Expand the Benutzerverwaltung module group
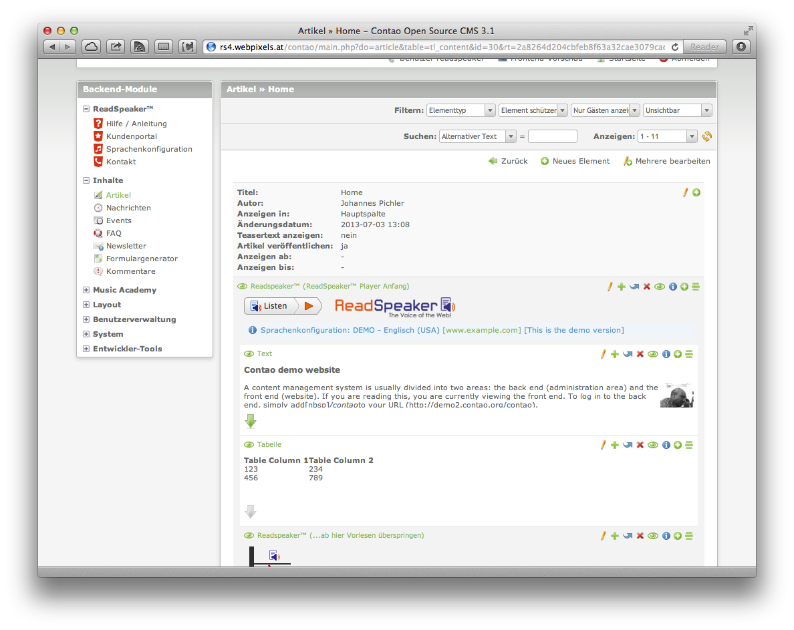Screen dimensions: 794x630 [x=86, y=319]
